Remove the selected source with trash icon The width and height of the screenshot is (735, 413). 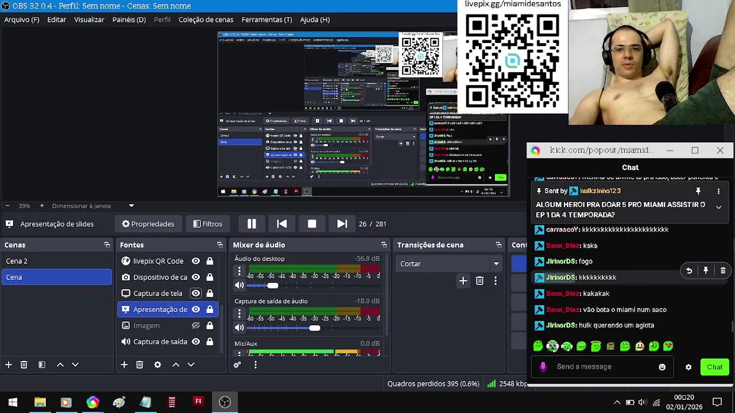tap(140, 365)
